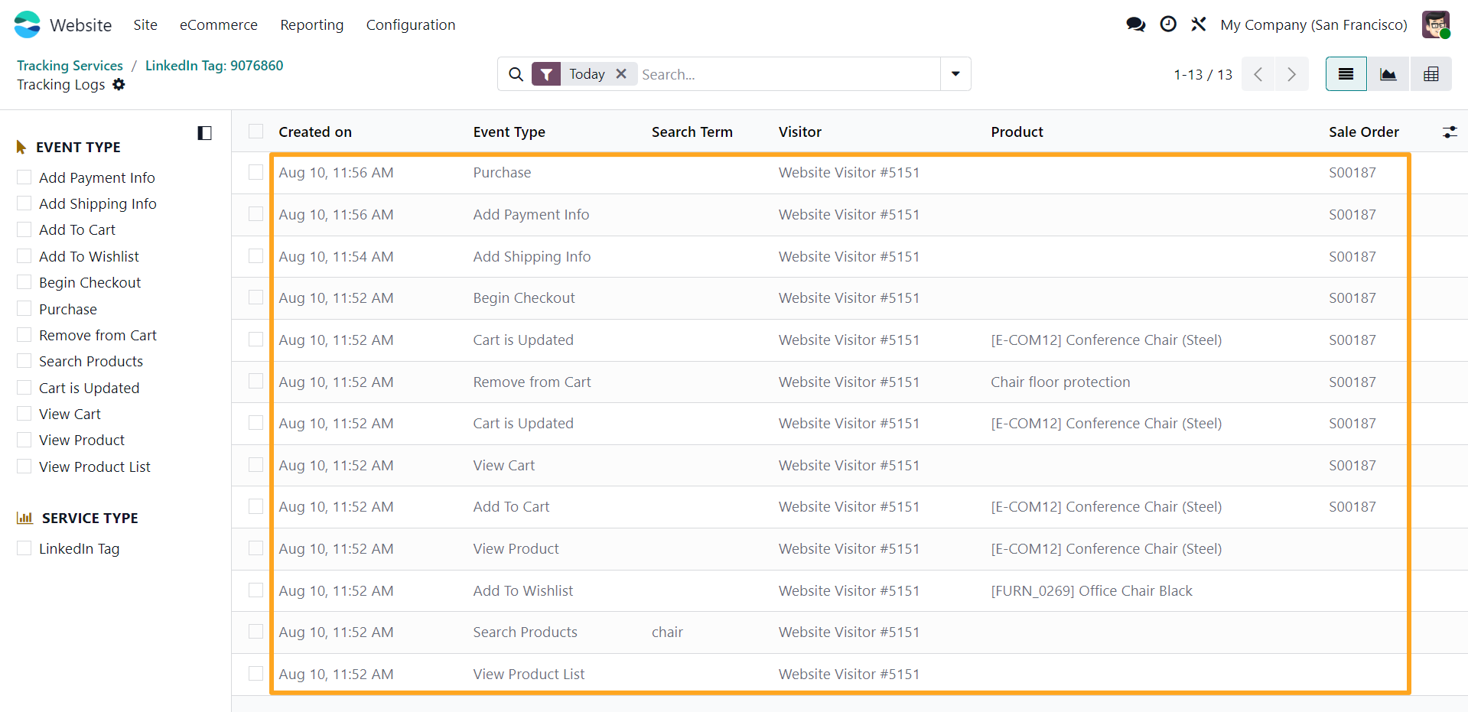Open the activities clock icon
Image resolution: width=1468 pixels, height=712 pixels.
pyautogui.click(x=1168, y=24)
